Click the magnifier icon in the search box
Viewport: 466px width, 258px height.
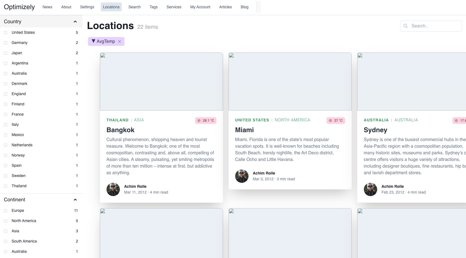(x=406, y=26)
